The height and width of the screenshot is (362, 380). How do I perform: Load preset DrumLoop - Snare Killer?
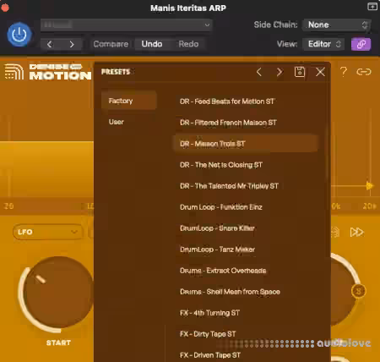[x=246, y=228]
